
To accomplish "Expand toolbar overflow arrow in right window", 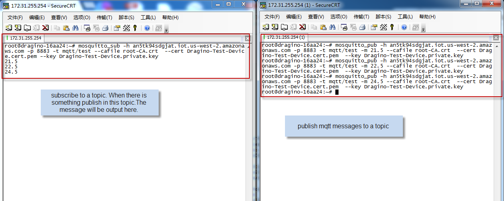I will click(x=423, y=28).
